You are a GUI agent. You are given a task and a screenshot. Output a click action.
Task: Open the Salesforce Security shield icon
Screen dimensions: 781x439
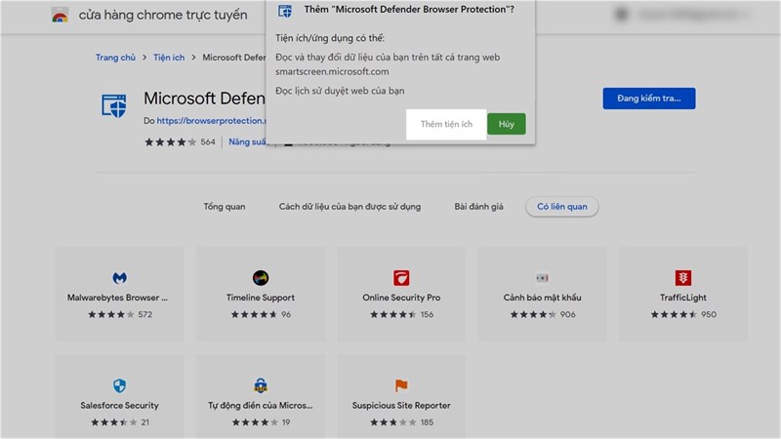119,385
